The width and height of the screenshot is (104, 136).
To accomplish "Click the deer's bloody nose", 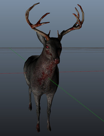I will [x=57, y=61].
